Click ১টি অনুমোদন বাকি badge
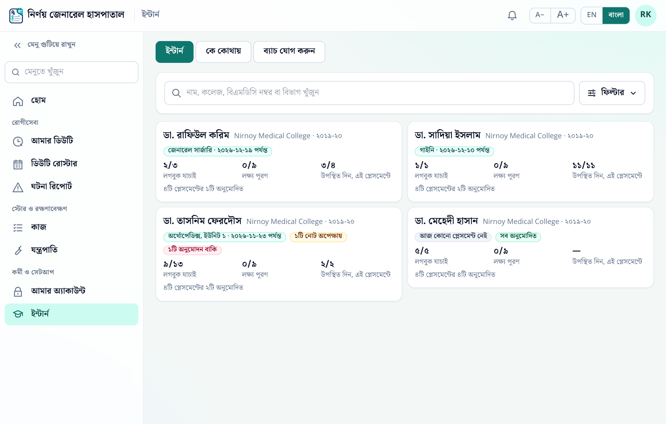 point(192,250)
